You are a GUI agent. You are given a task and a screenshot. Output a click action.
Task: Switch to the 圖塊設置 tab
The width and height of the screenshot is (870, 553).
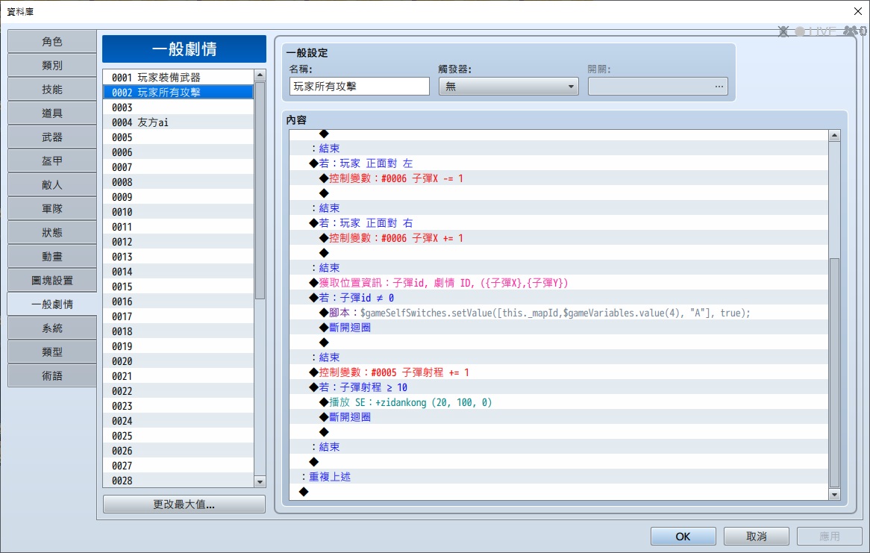[52, 281]
